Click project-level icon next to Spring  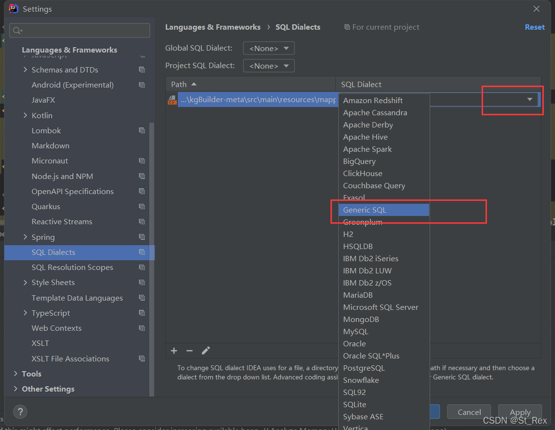(x=142, y=237)
